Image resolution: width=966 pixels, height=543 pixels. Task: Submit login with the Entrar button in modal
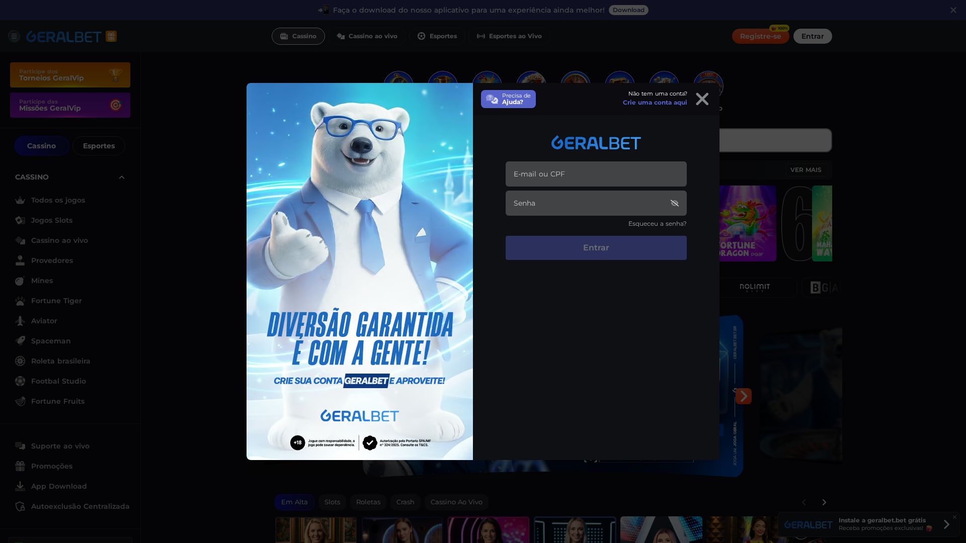[596, 248]
